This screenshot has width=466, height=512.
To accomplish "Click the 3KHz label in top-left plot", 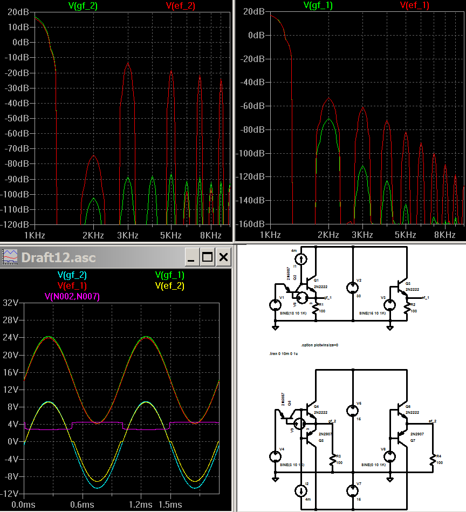I will (x=128, y=235).
